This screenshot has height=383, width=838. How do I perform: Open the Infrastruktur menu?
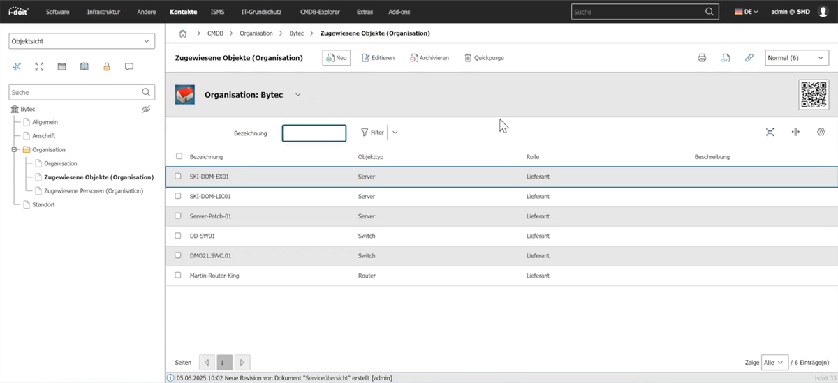click(104, 12)
